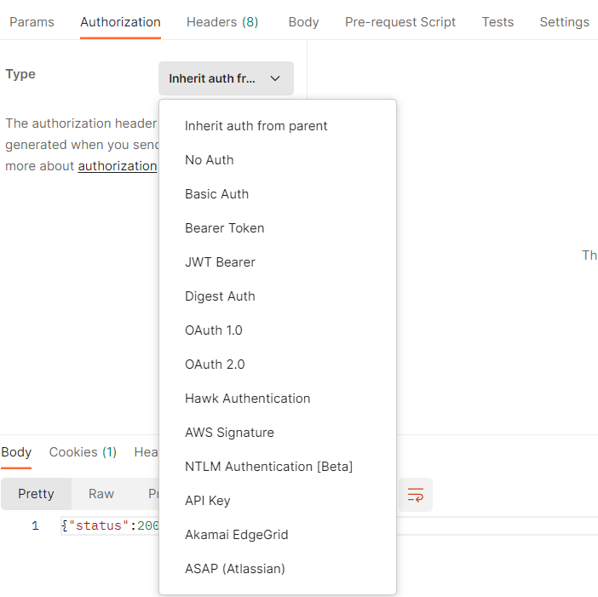Choose No Auth from the list
This screenshot has width=598, height=597.
(210, 160)
